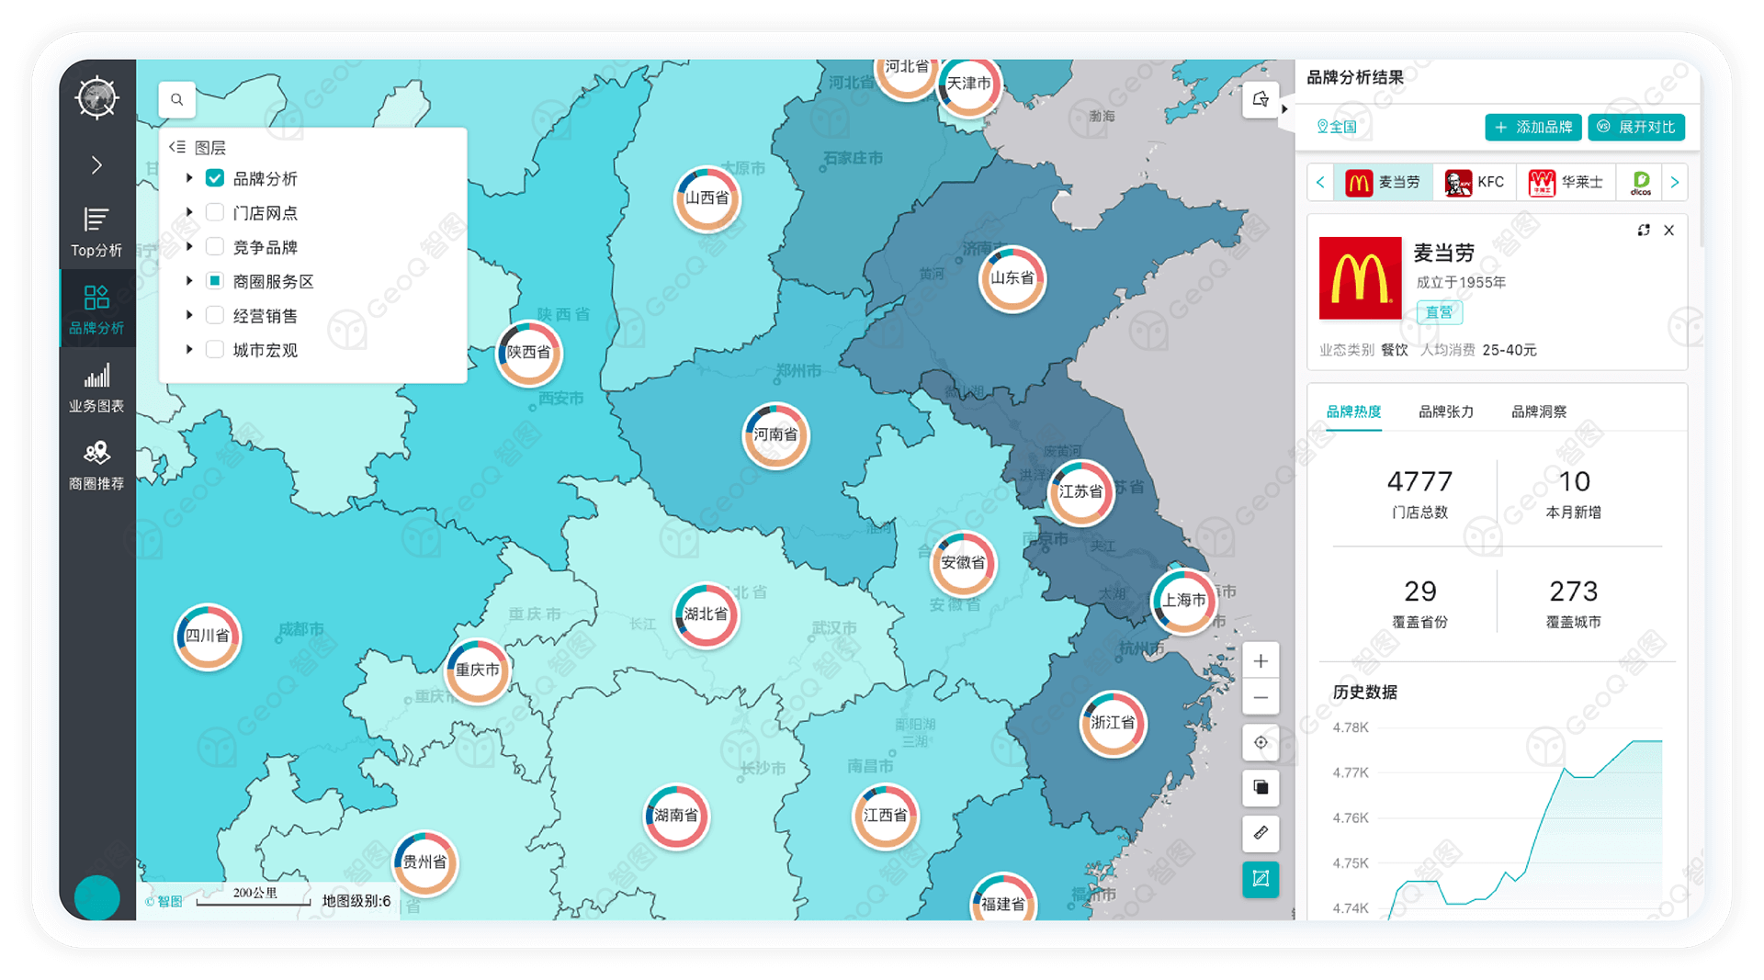Image resolution: width=1764 pixels, height=980 pixels.
Task: Click the 重庆市 donut marker
Action: (478, 670)
